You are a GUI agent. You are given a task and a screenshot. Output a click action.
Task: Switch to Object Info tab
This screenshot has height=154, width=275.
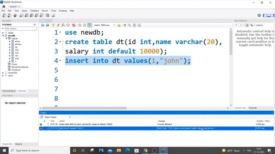[x=7, y=144]
